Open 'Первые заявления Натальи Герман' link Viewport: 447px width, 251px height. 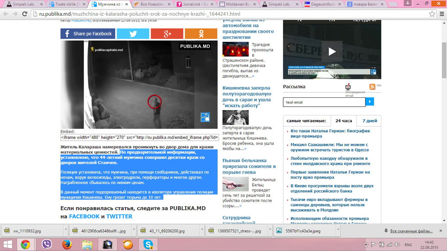coord(330,175)
